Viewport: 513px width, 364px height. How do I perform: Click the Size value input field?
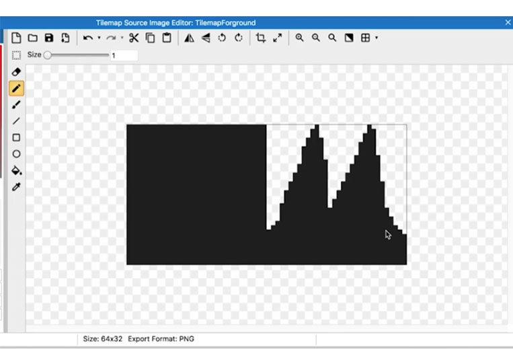tap(124, 55)
